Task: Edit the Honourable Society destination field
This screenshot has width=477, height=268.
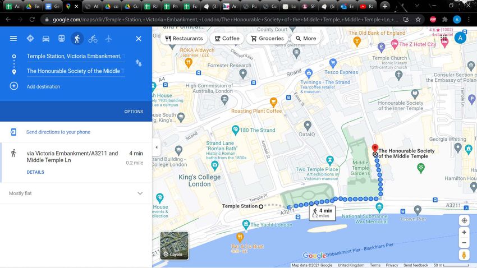Action: [75, 71]
